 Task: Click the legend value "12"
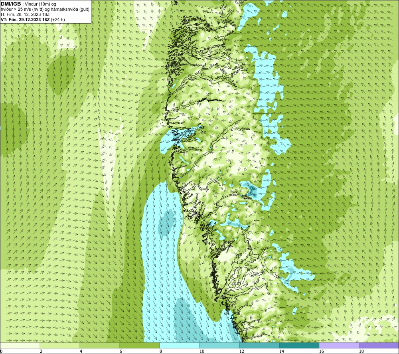tap(242, 351)
